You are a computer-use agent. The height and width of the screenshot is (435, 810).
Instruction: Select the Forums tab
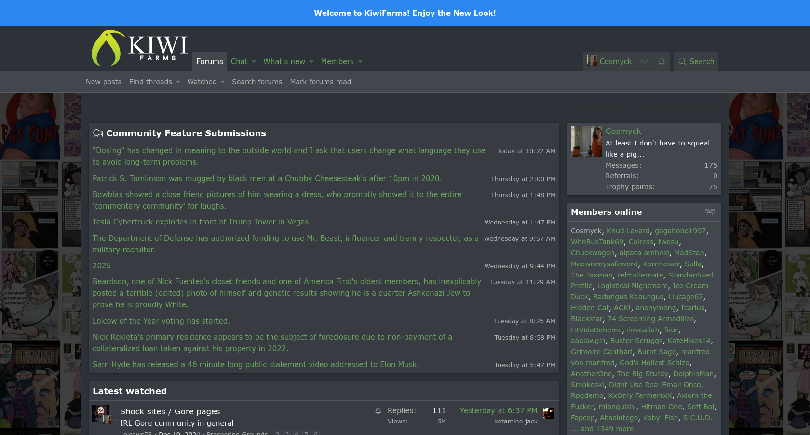(x=210, y=61)
